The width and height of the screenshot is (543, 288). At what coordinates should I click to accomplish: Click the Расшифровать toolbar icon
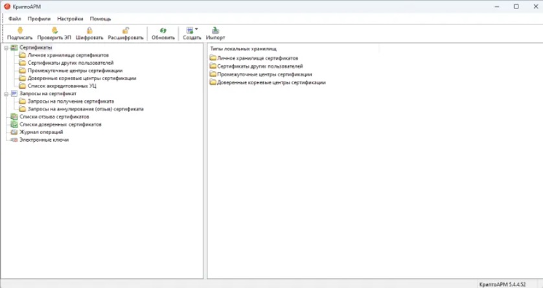(x=125, y=30)
